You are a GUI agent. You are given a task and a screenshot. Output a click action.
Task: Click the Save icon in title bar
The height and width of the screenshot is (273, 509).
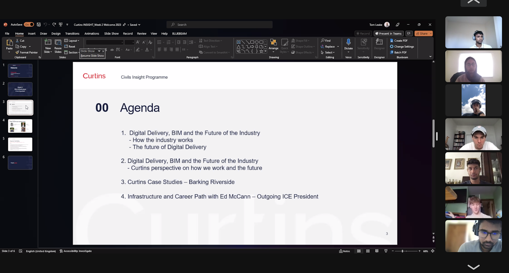[39, 25]
